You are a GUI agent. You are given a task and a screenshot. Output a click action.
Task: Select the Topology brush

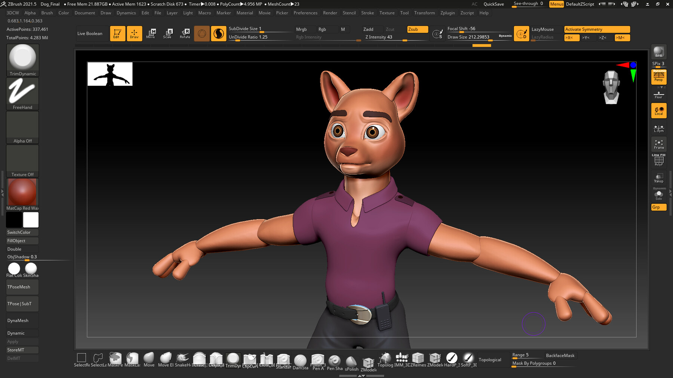[385, 360]
